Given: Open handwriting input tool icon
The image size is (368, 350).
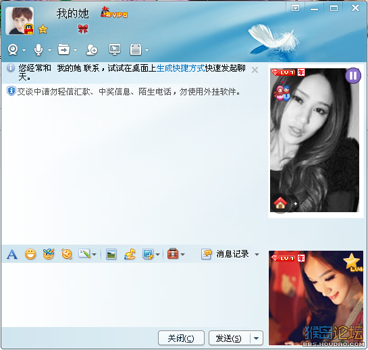Looking at the screenshot, I should (84, 254).
